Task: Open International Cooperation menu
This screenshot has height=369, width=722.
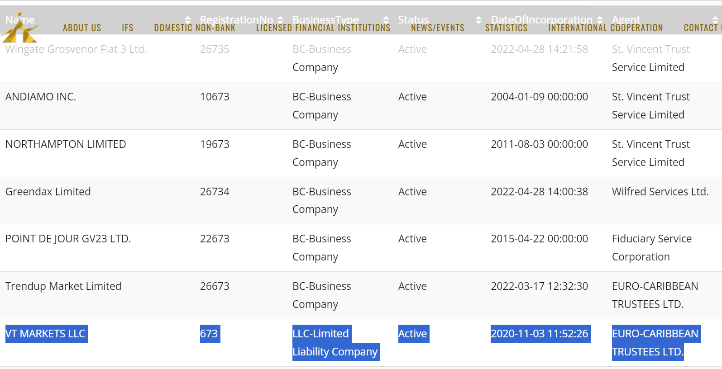Action: (606, 28)
